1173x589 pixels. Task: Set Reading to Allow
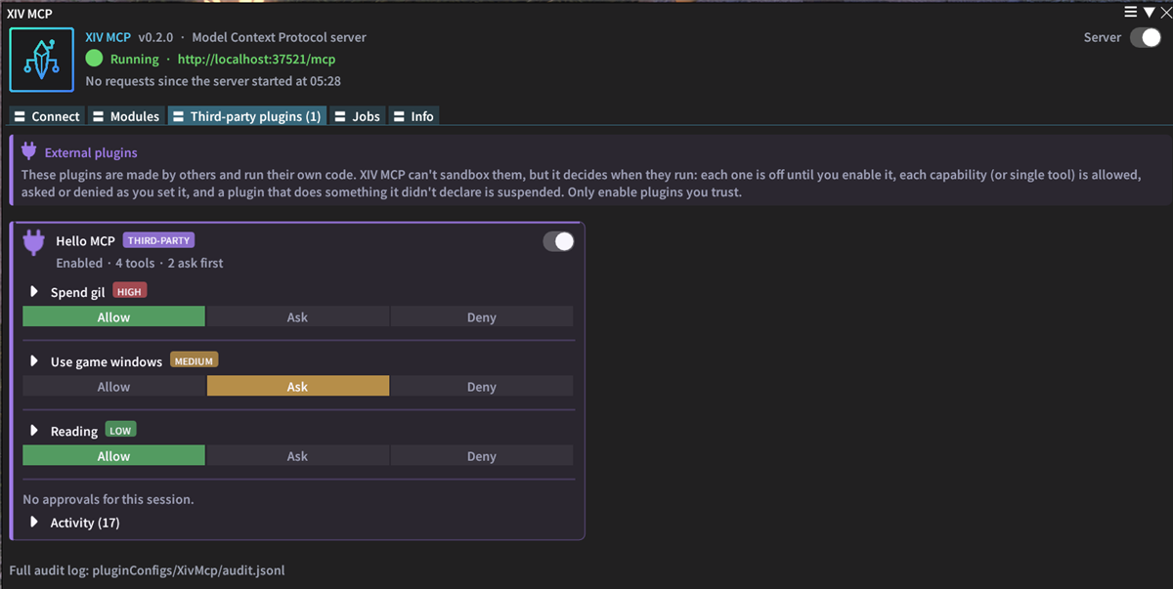[113, 455]
